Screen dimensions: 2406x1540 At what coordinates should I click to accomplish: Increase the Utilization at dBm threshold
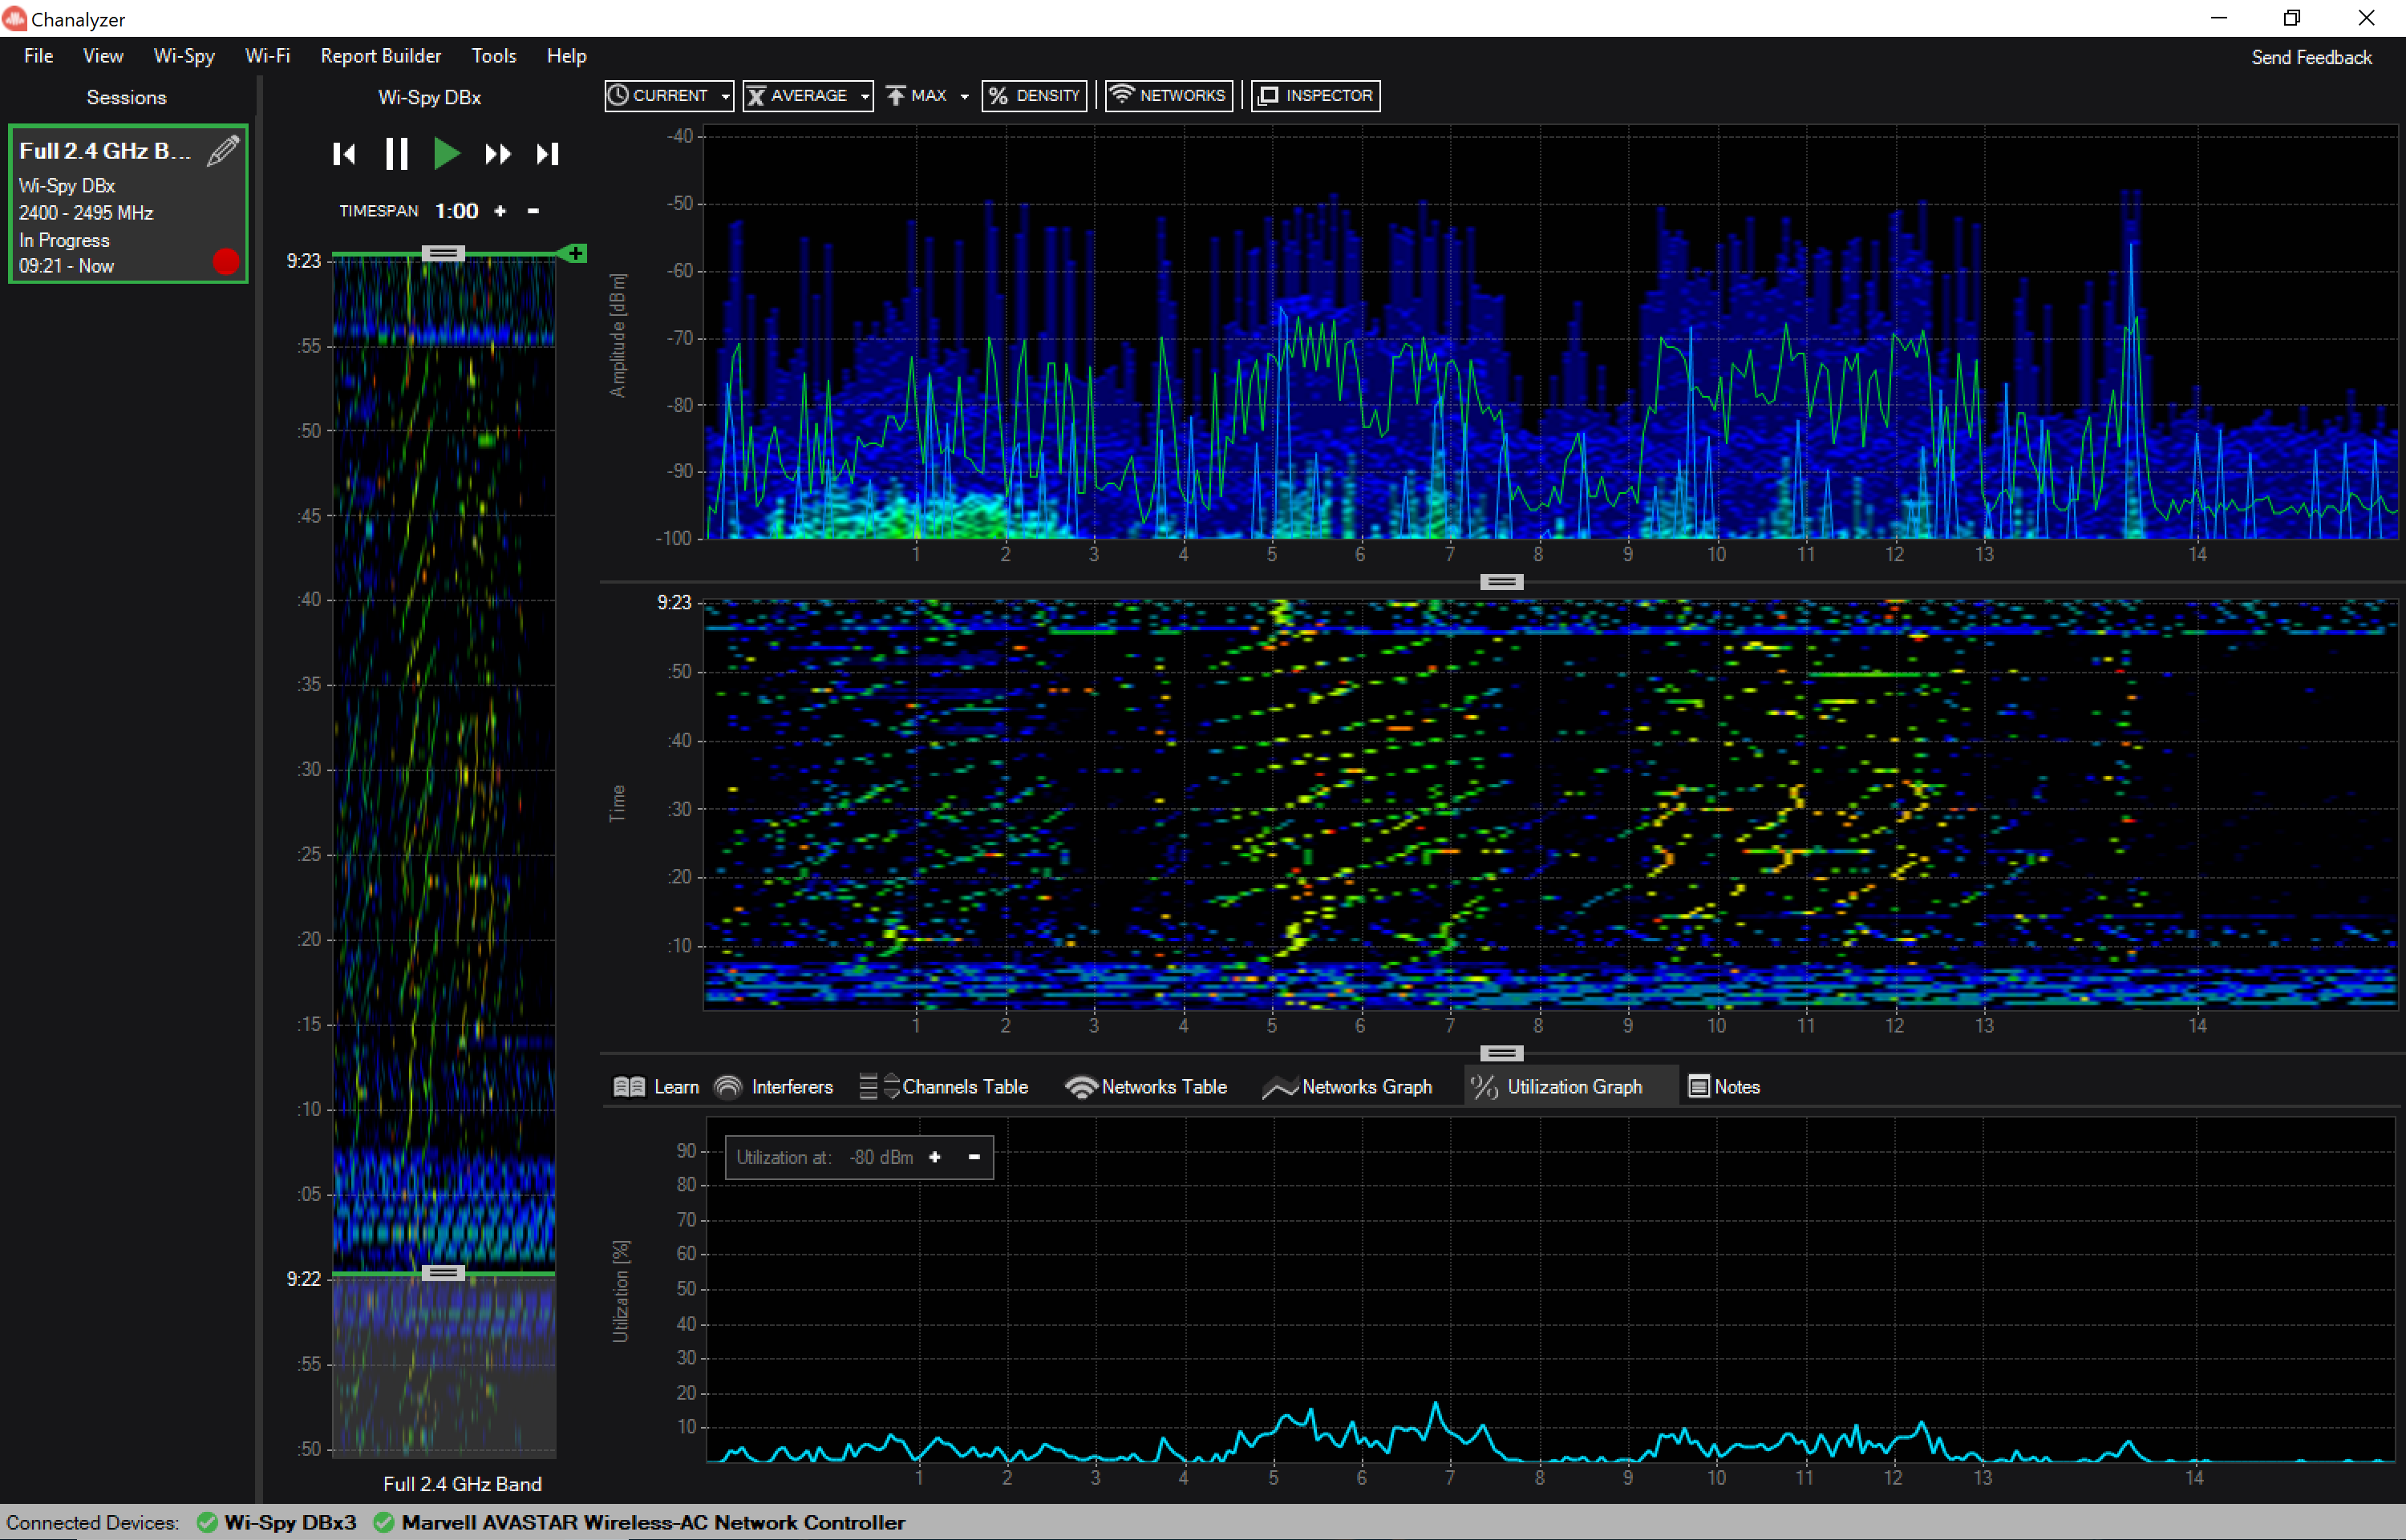coord(935,1157)
